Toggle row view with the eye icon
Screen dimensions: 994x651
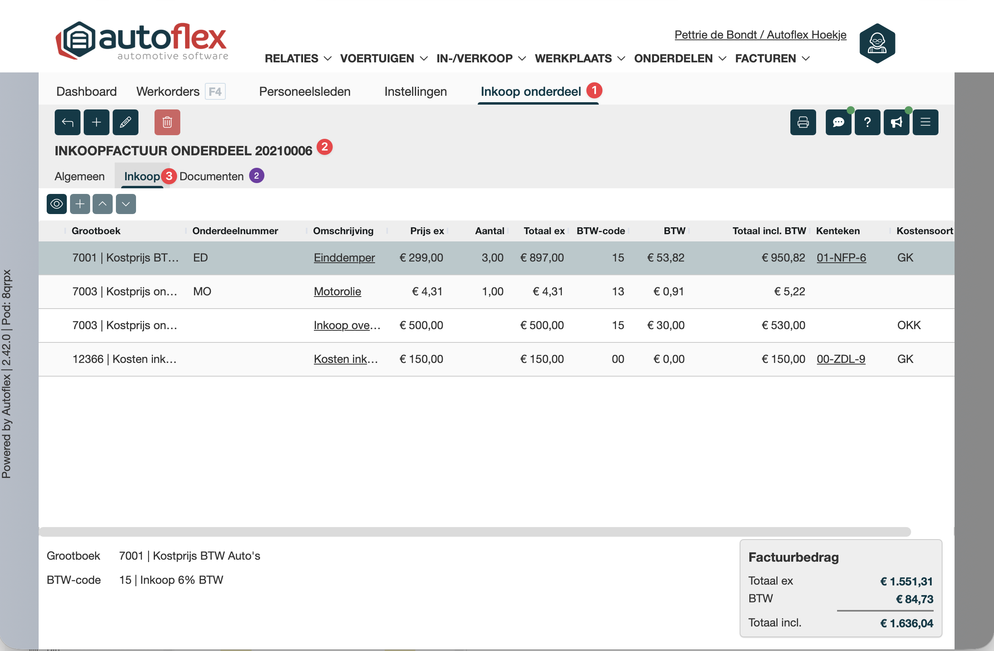pyautogui.click(x=57, y=204)
